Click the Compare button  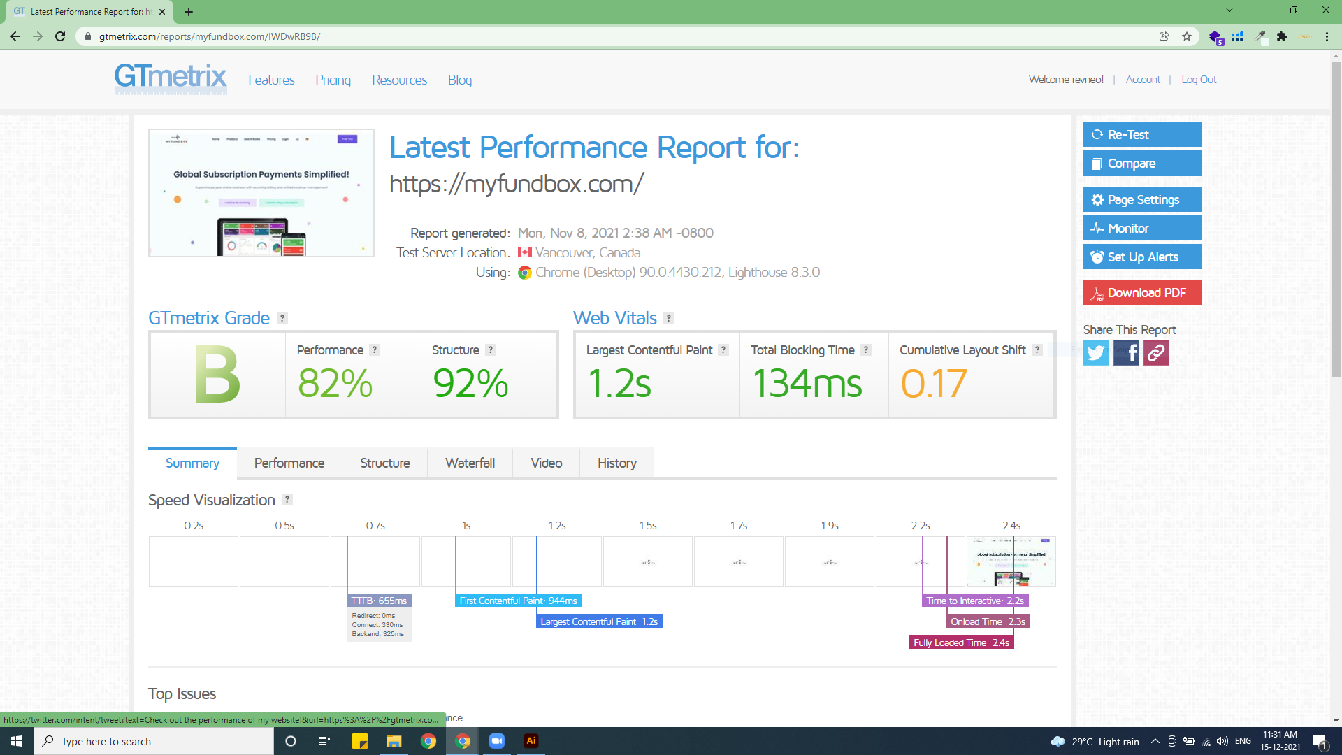point(1143,163)
